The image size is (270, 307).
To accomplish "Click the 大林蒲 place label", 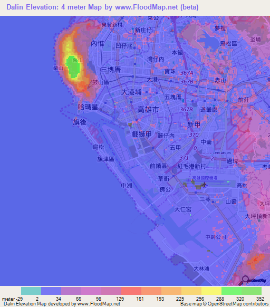I will (201, 268).
